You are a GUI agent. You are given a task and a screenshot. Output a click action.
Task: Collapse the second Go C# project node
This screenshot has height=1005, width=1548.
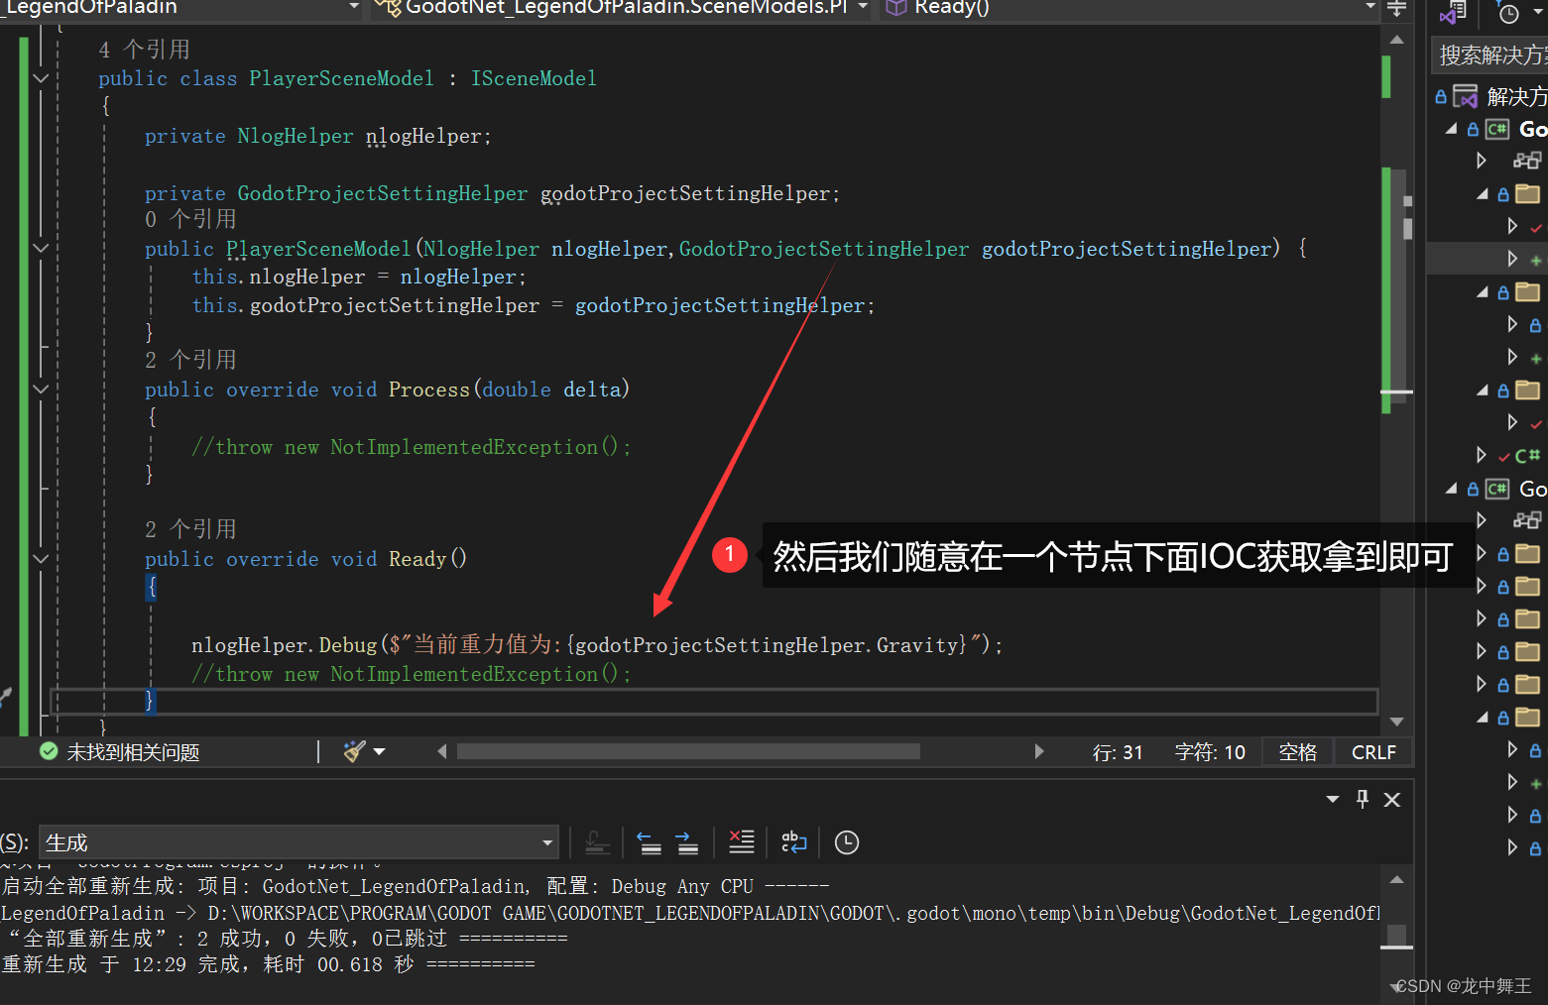point(1451,489)
